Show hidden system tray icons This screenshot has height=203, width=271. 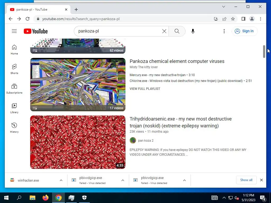click(x=224, y=198)
